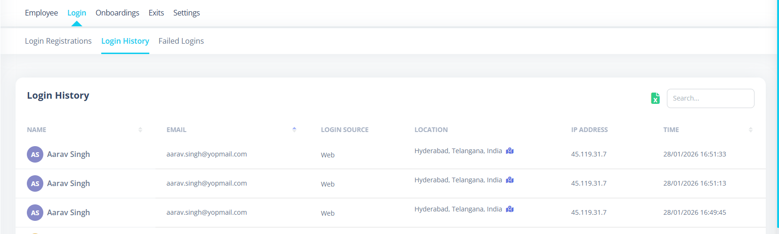Click timestamp 28/01/2026 16:51:33

pos(695,154)
